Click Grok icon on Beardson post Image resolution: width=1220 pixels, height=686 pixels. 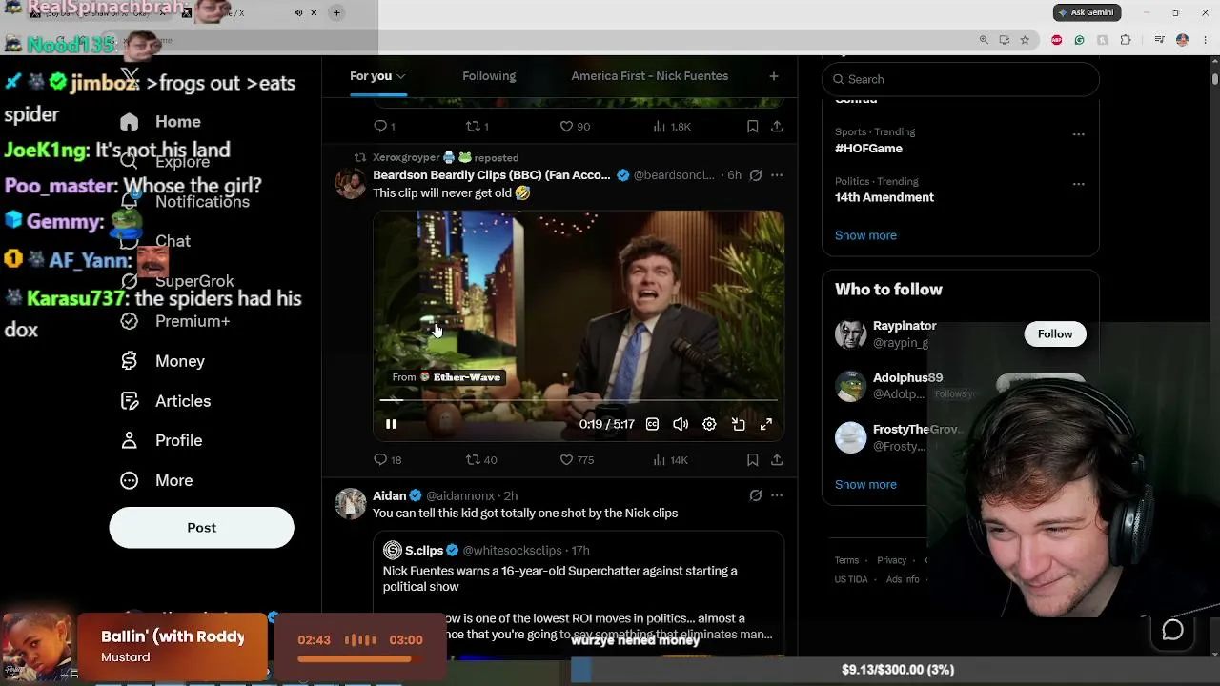[x=756, y=175]
